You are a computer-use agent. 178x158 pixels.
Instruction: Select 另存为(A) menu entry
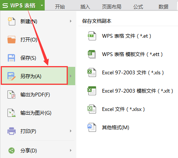coord(34,76)
